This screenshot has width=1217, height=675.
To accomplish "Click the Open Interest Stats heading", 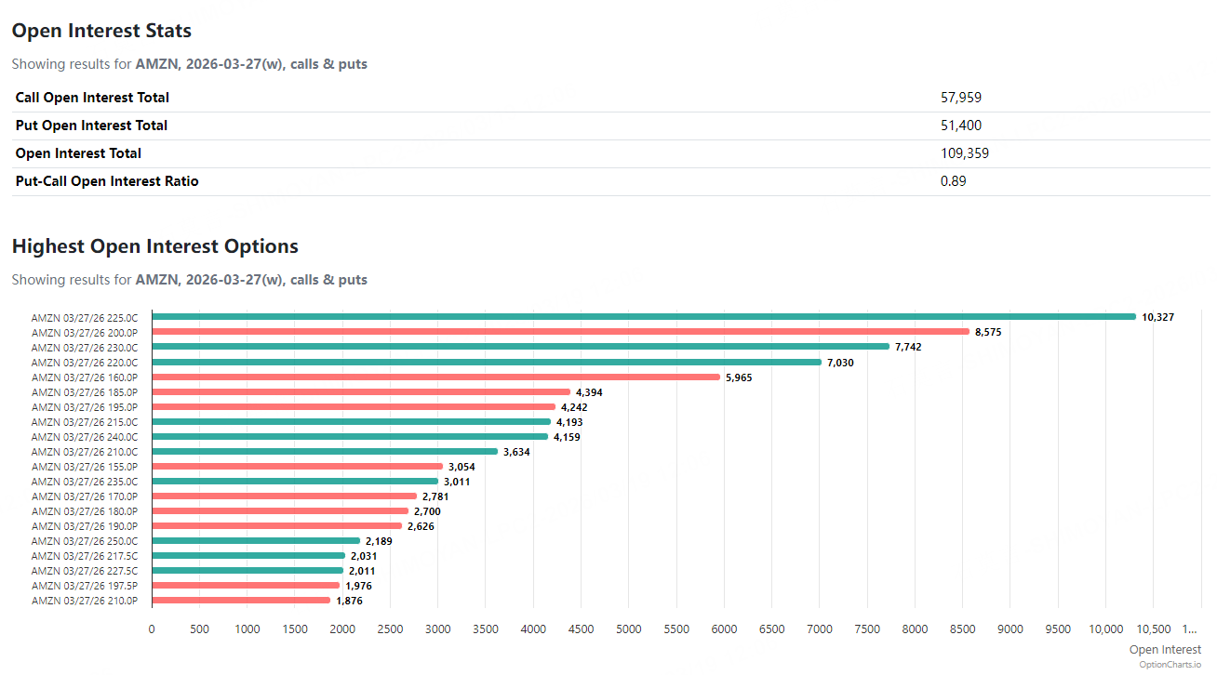I will coord(101,31).
